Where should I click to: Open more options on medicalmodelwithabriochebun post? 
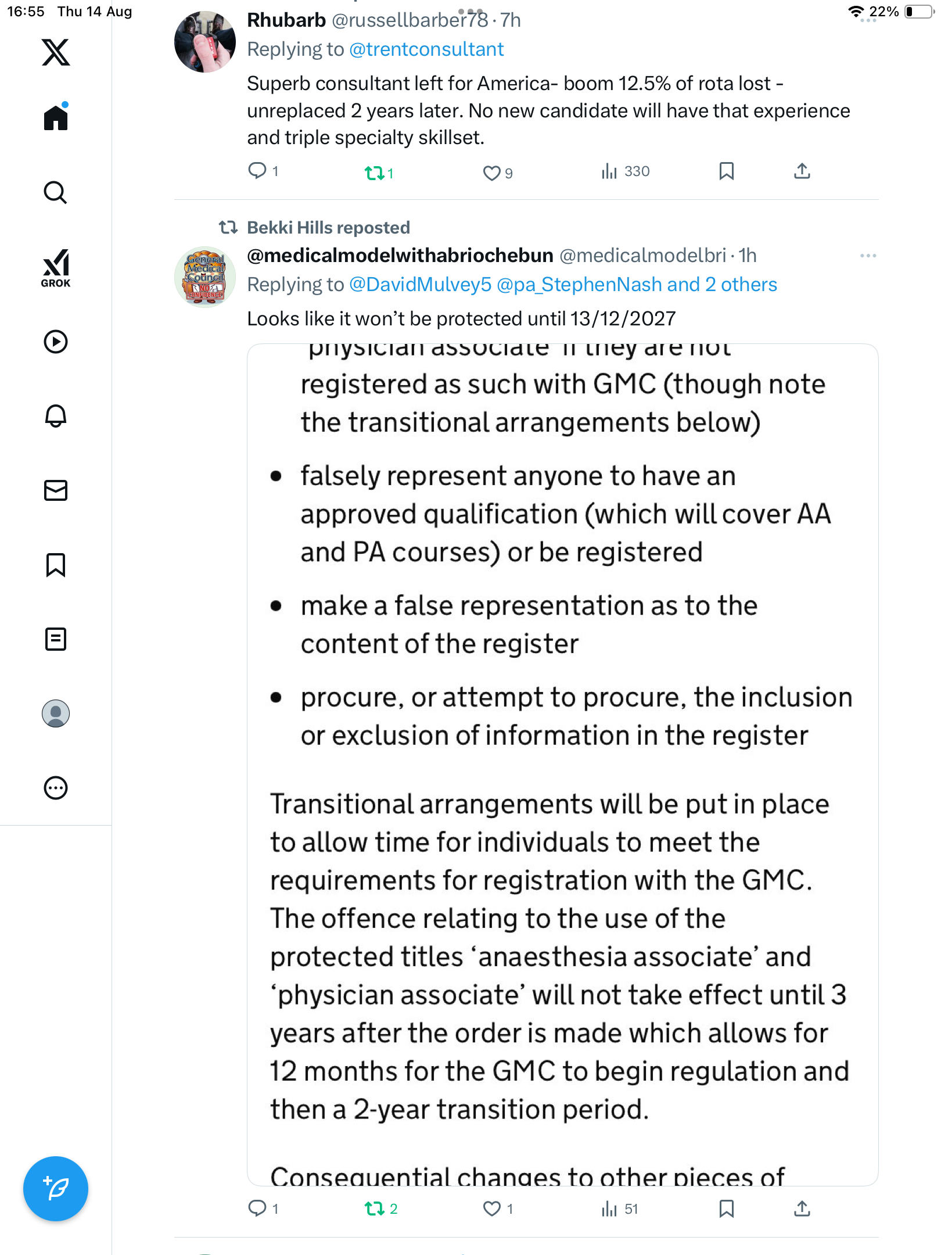tap(868, 256)
